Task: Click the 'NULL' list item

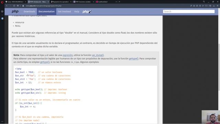Action: click(18, 26)
